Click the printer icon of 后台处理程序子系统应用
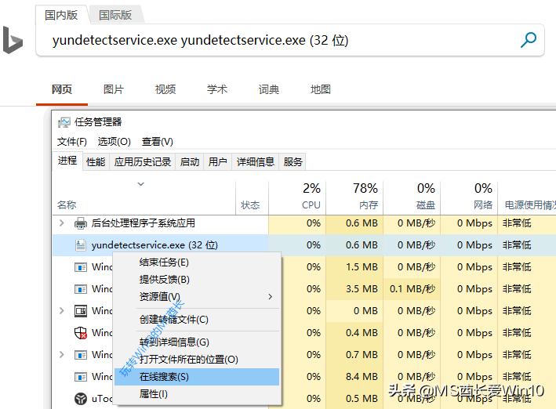The height and width of the screenshot is (409, 556). tap(81, 223)
